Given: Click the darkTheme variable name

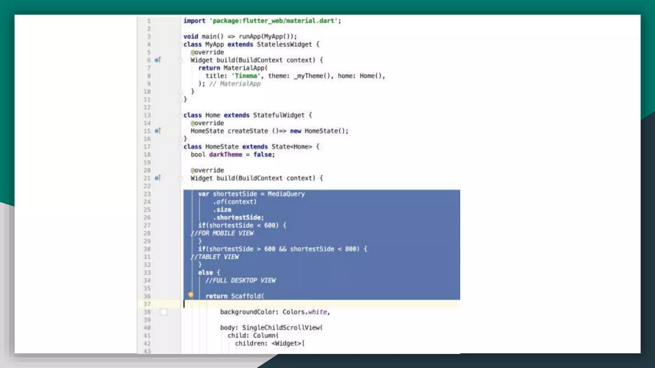Looking at the screenshot, I should (225, 155).
